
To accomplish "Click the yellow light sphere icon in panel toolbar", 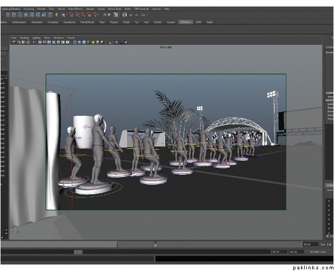I will tap(93, 42).
